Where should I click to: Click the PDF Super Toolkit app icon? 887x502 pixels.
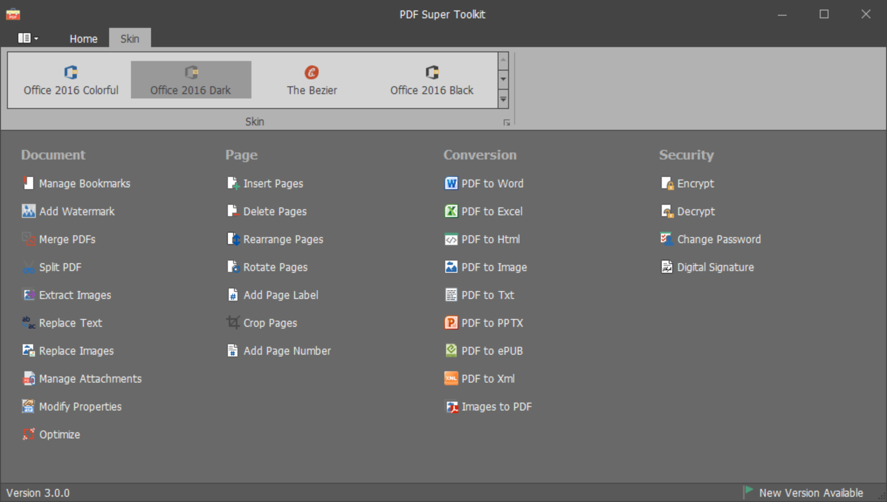tap(13, 14)
